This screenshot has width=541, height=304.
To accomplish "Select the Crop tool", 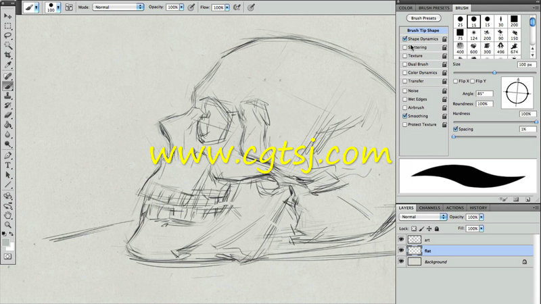I will pyautogui.click(x=7, y=55).
